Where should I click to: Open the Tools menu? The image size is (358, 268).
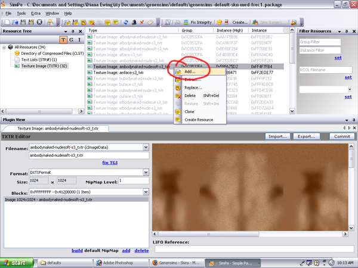(21, 14)
